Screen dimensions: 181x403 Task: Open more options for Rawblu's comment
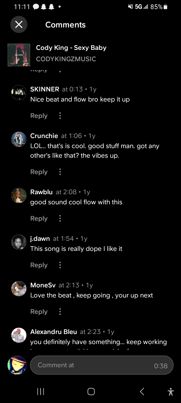60,218
